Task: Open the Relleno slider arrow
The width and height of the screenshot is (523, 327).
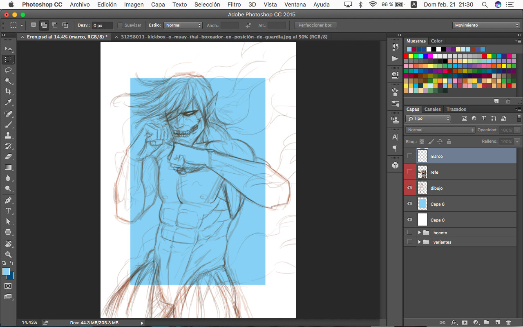Action: point(517,141)
